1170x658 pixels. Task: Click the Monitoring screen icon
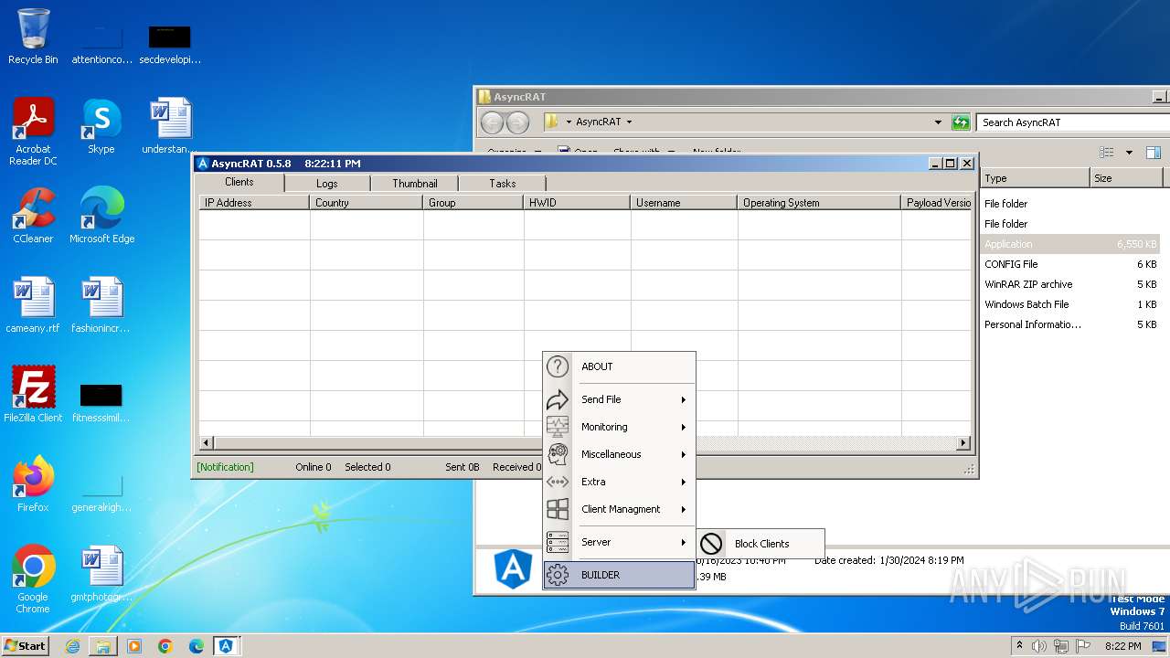[558, 427]
